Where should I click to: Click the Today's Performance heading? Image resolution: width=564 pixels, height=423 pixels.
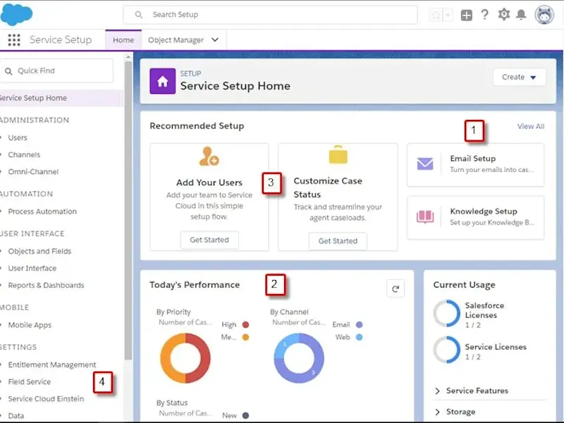pos(195,285)
